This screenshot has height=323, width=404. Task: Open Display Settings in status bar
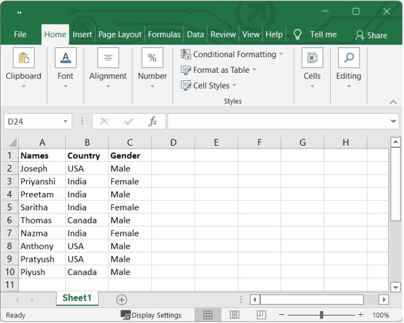[x=151, y=315]
